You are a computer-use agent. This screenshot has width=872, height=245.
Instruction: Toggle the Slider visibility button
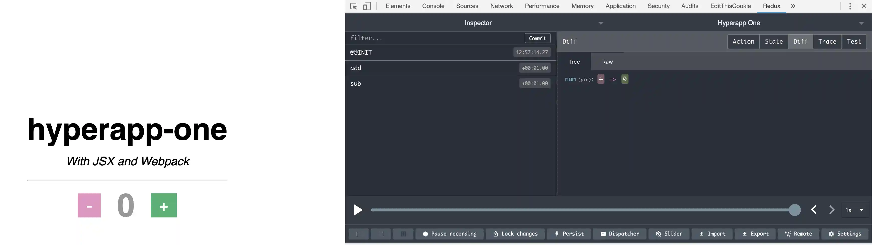tap(669, 234)
